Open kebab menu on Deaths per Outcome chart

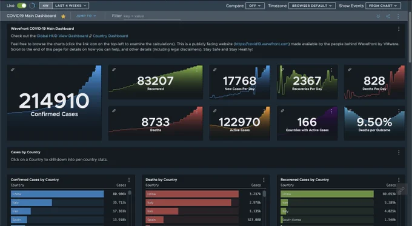click(399, 111)
